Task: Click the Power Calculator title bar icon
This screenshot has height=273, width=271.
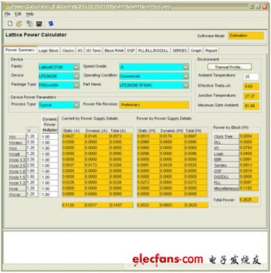Action: pos(6,7)
